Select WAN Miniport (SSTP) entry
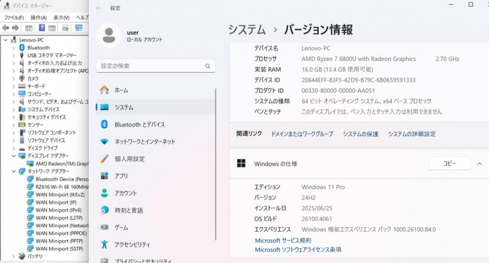The width and height of the screenshot is (489, 263). tap(59, 249)
